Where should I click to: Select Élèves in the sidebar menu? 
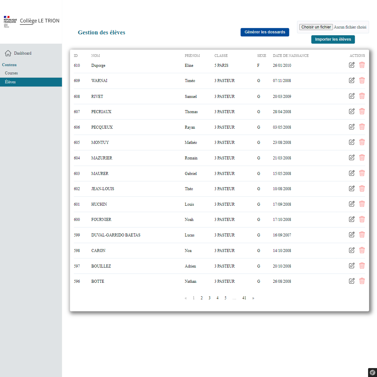coord(10,82)
